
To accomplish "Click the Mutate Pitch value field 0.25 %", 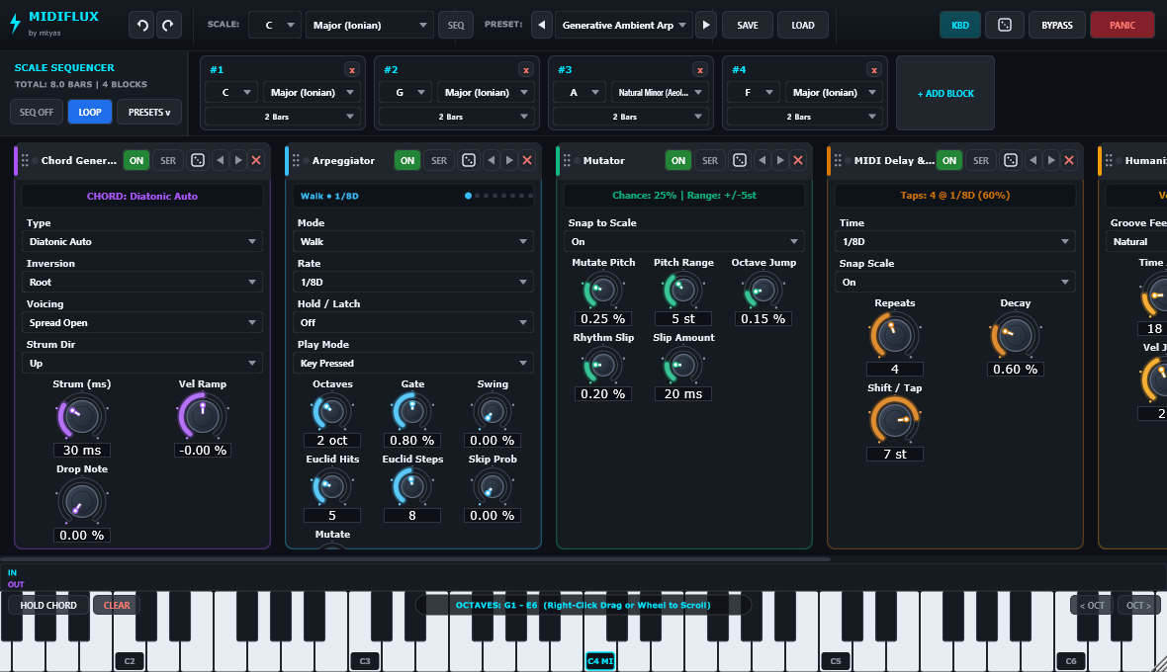I will pyautogui.click(x=603, y=319).
